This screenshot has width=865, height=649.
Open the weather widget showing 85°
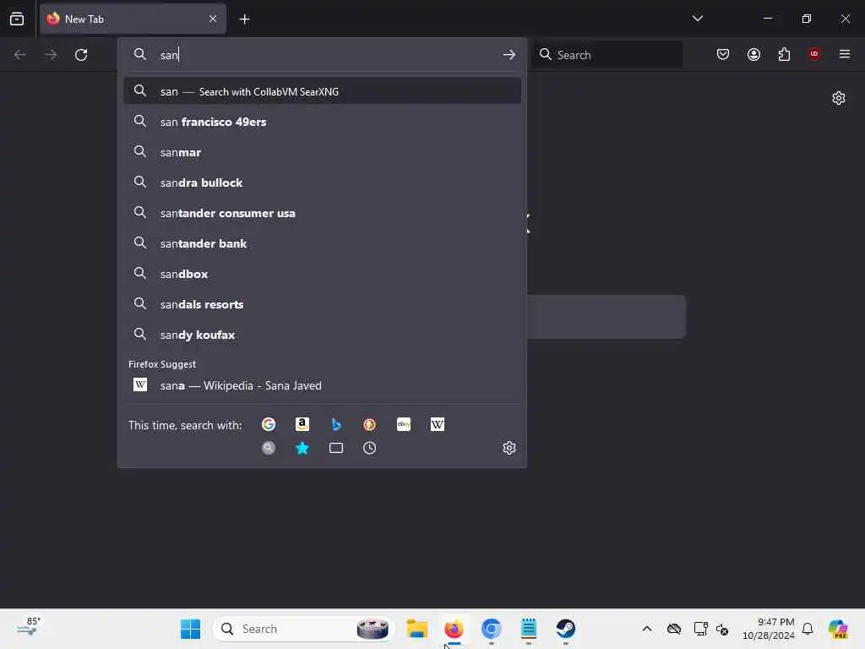click(x=28, y=628)
